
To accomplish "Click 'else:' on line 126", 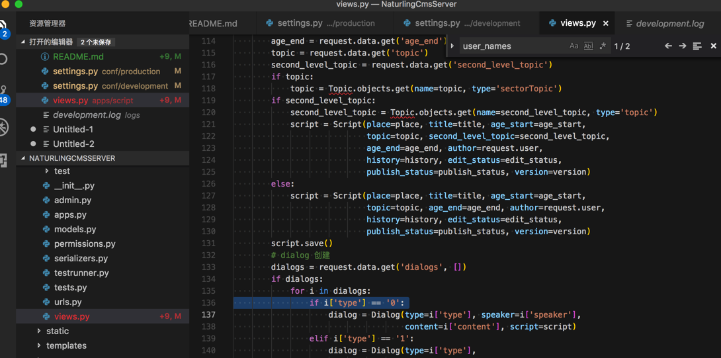I will coord(282,183).
